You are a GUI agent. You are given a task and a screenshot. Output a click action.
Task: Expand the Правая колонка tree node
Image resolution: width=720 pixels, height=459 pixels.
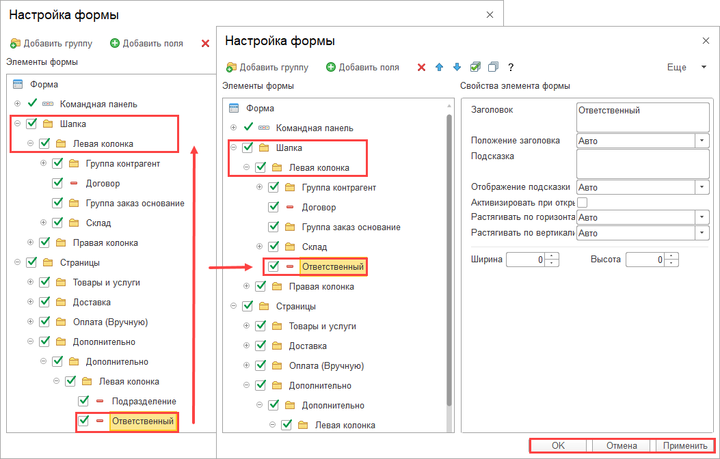point(246,286)
